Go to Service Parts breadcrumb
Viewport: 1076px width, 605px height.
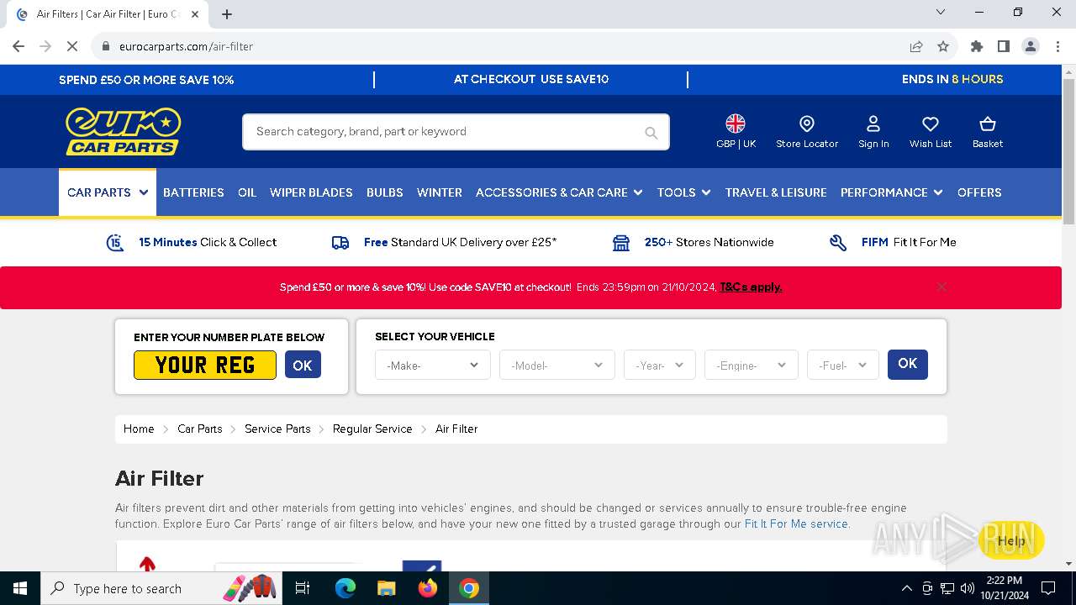pyautogui.click(x=277, y=429)
